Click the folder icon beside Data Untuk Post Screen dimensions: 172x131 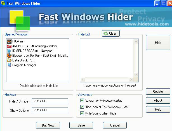[9, 60]
